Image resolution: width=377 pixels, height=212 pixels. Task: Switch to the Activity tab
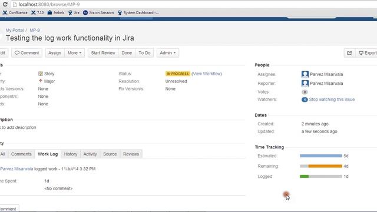[90, 154]
